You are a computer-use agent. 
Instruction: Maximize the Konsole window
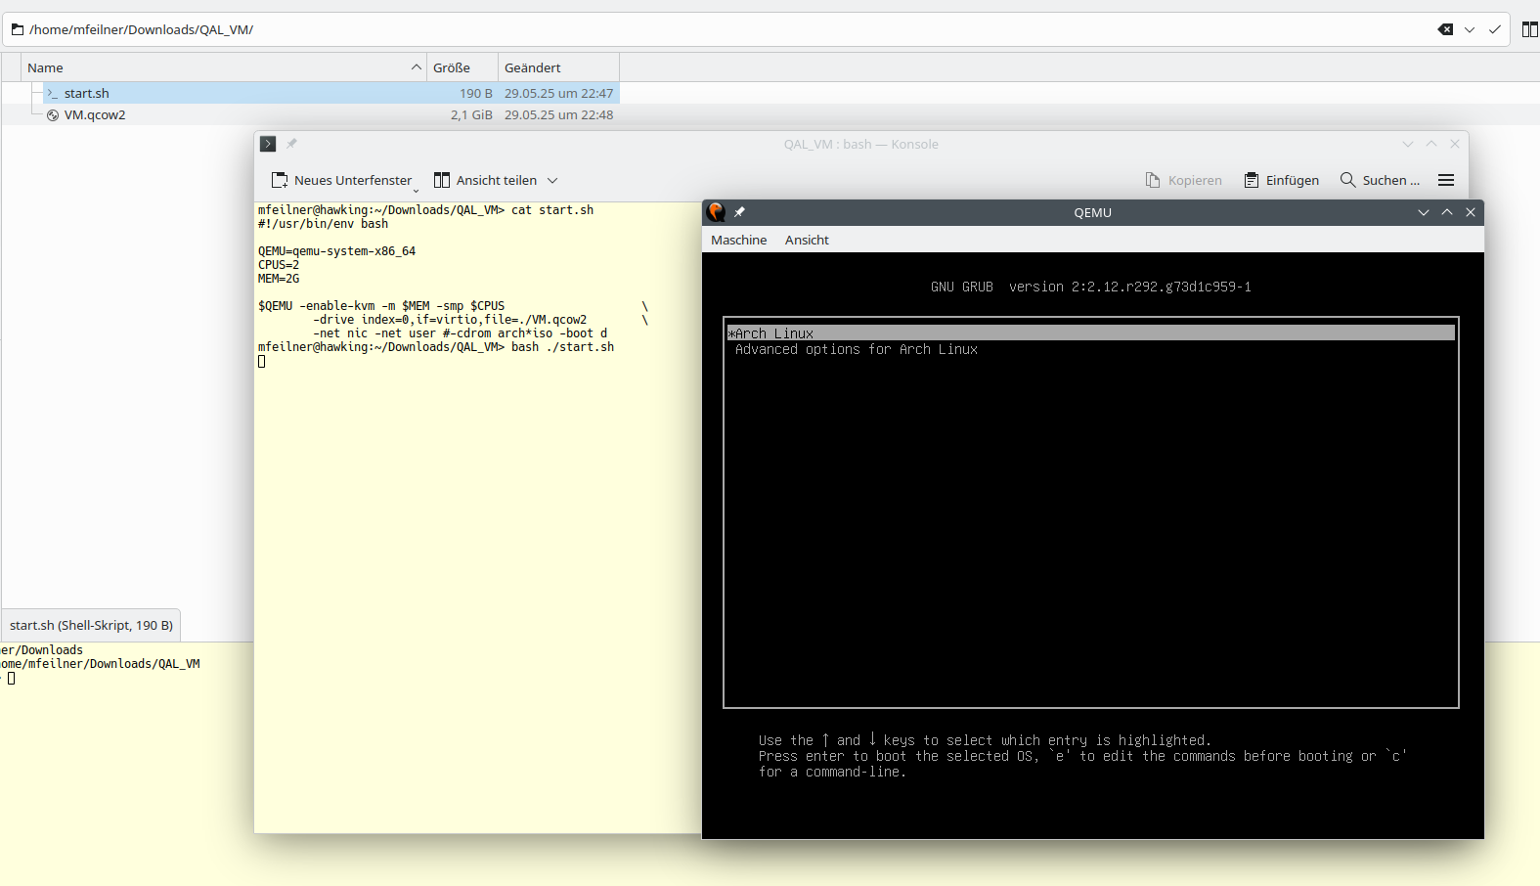click(x=1431, y=144)
